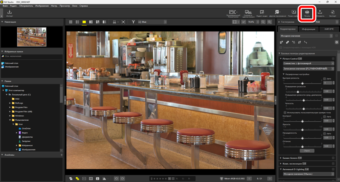Image resolution: width=340 pixels, height=182 pixels.
Task: Click the Яркость slider handle
Action: 302,130
